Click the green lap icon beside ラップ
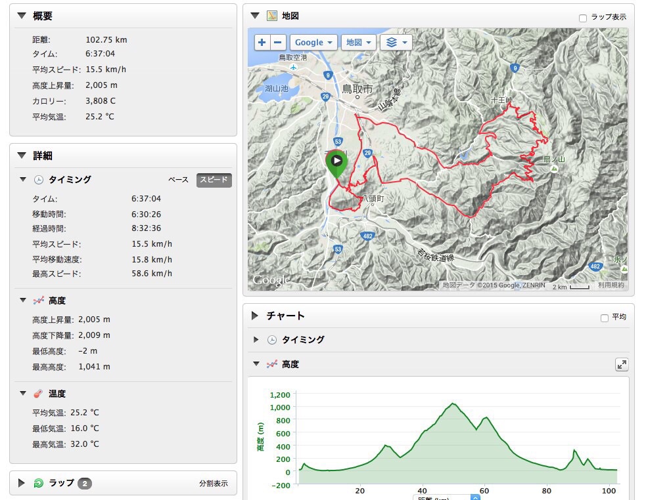 (39, 484)
